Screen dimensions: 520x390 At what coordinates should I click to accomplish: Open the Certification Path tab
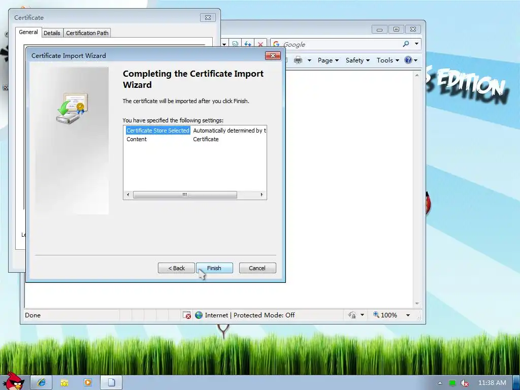pyautogui.click(x=87, y=33)
